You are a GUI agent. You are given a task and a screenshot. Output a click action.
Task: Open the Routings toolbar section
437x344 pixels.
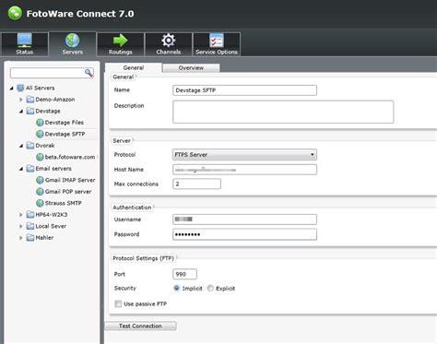[120, 44]
